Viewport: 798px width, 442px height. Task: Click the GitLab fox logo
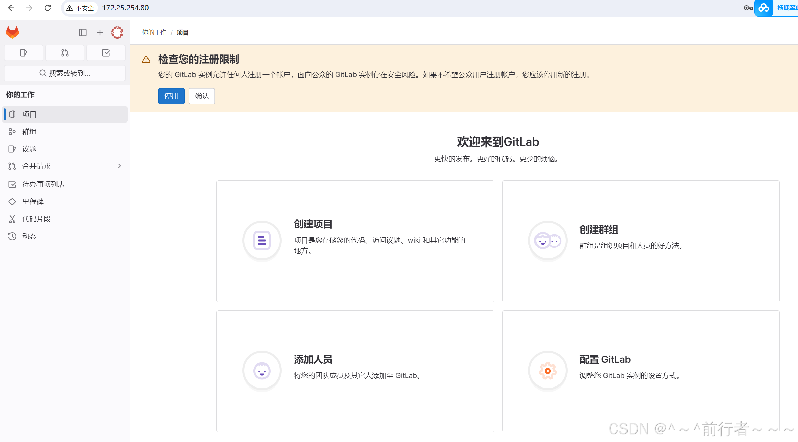(x=13, y=32)
